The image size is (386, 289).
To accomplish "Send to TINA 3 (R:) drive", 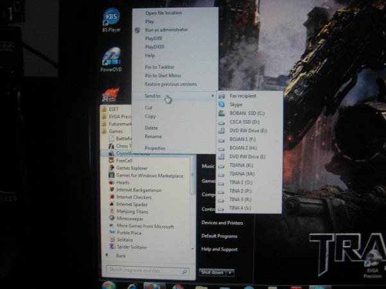I will [249, 199].
